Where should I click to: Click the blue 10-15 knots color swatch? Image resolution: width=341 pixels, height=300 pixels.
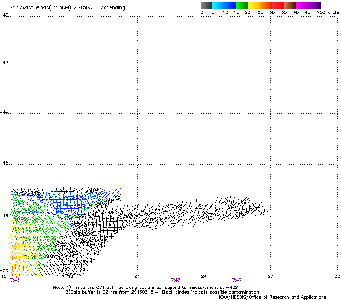click(x=230, y=6)
